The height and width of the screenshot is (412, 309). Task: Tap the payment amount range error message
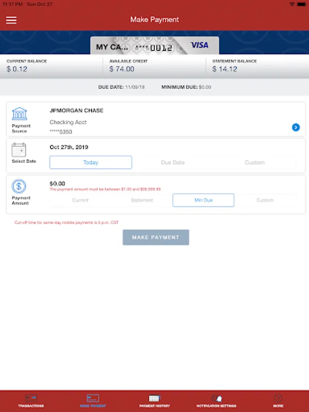pos(105,189)
